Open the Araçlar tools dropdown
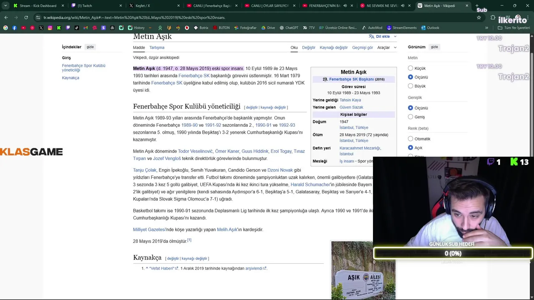The width and height of the screenshot is (534, 300). [x=387, y=47]
